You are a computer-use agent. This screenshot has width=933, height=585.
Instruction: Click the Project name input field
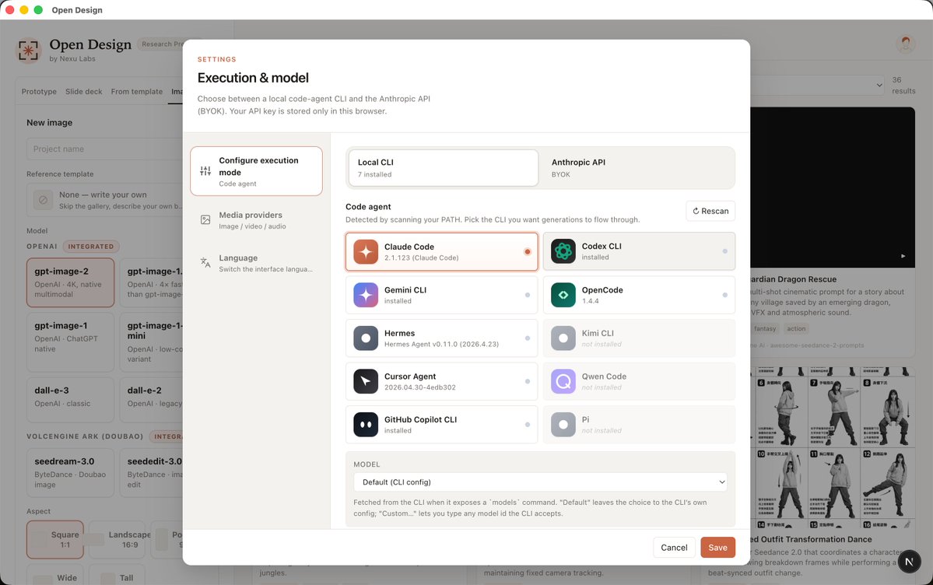tap(105, 149)
